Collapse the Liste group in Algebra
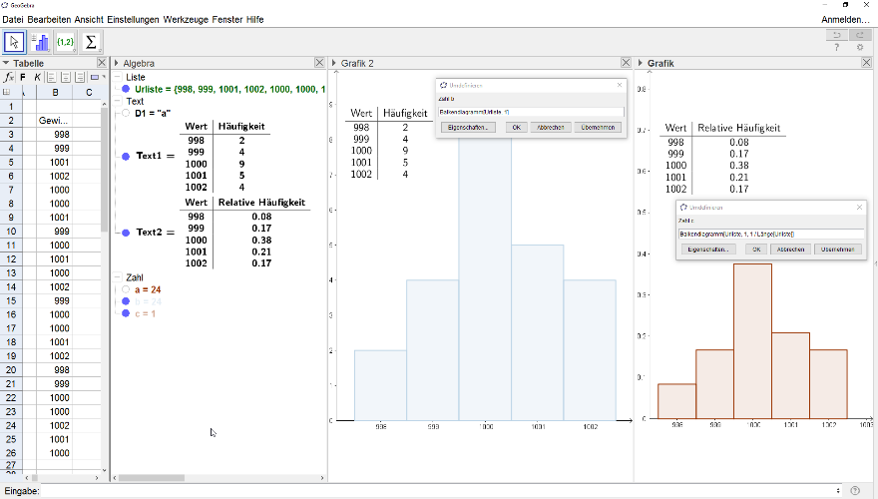The image size is (878, 499). [x=118, y=77]
